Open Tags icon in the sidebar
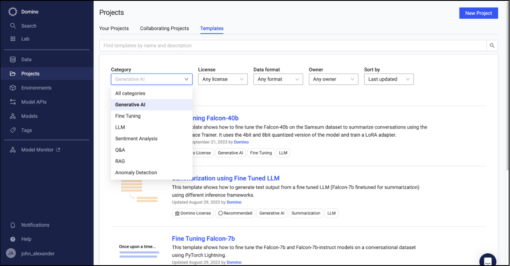 pos(13,130)
